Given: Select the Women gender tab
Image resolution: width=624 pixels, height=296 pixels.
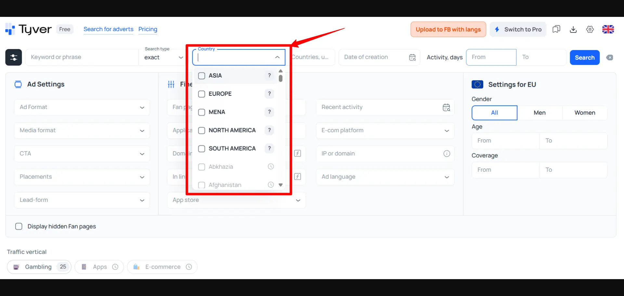Looking at the screenshot, I should pyautogui.click(x=585, y=113).
